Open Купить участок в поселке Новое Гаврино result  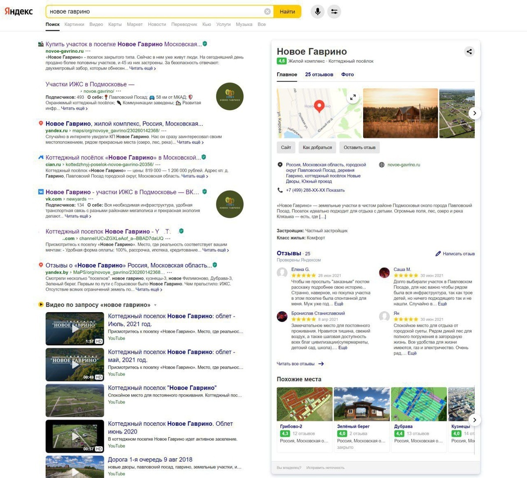tap(124, 44)
